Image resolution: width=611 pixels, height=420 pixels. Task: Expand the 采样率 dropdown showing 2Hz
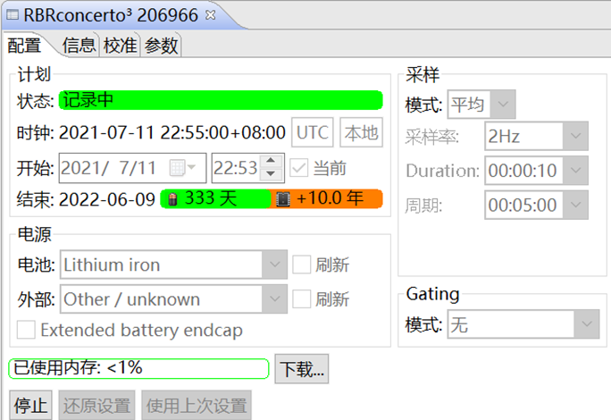(x=536, y=136)
